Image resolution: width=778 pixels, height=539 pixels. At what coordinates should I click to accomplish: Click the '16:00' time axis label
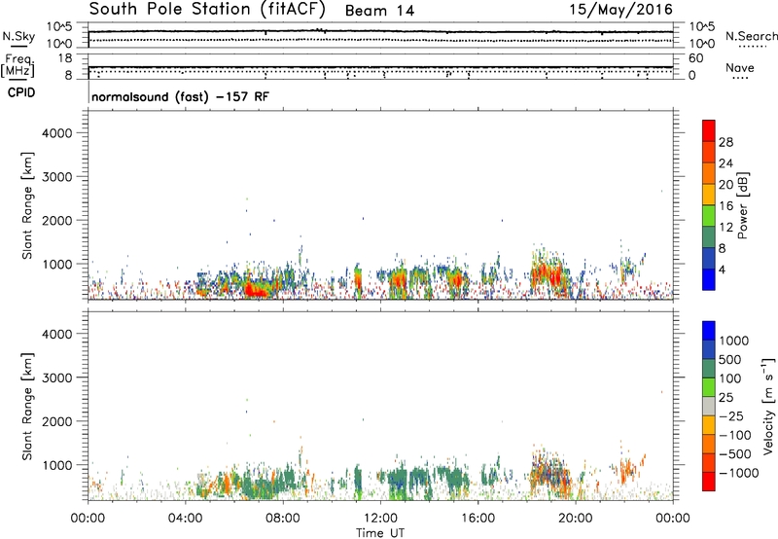pyautogui.click(x=477, y=519)
